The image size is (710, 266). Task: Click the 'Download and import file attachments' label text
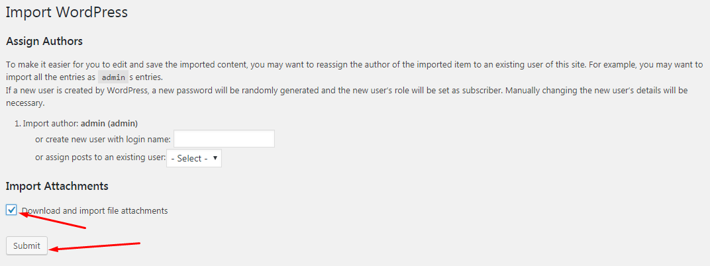[96, 211]
